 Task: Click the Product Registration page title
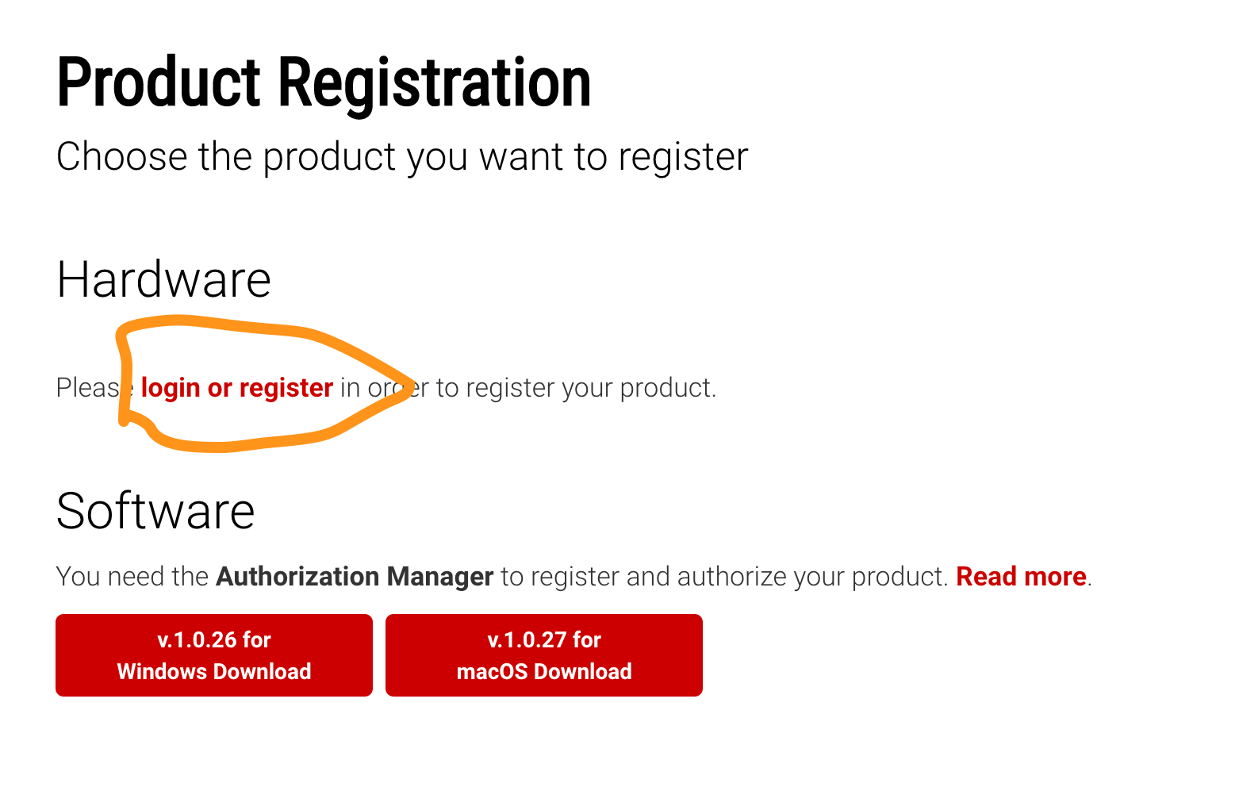point(324,83)
